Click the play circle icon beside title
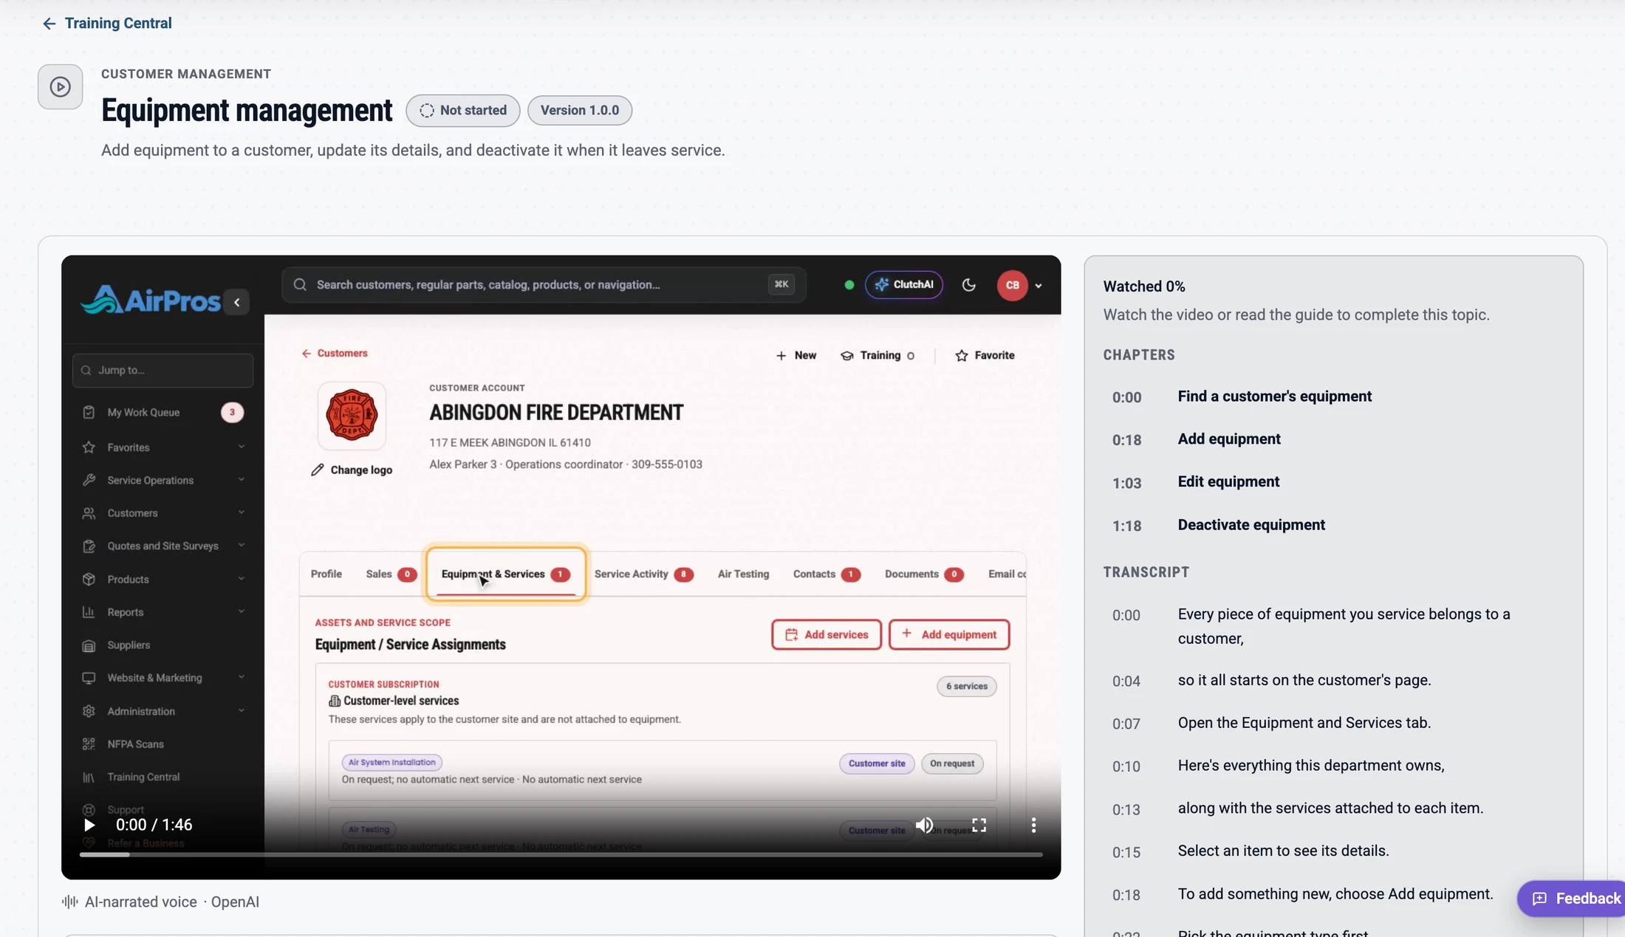The height and width of the screenshot is (937, 1625). pyautogui.click(x=60, y=87)
